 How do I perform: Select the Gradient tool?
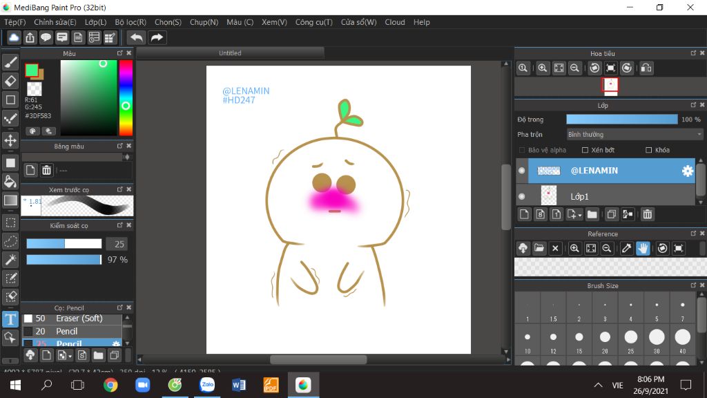click(x=10, y=200)
